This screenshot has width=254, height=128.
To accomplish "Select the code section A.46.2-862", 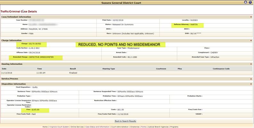I will pos(34,48).
